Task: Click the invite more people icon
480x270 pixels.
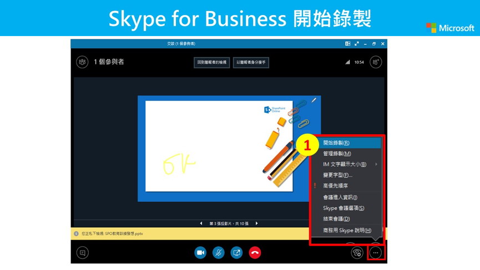Action: (376, 62)
